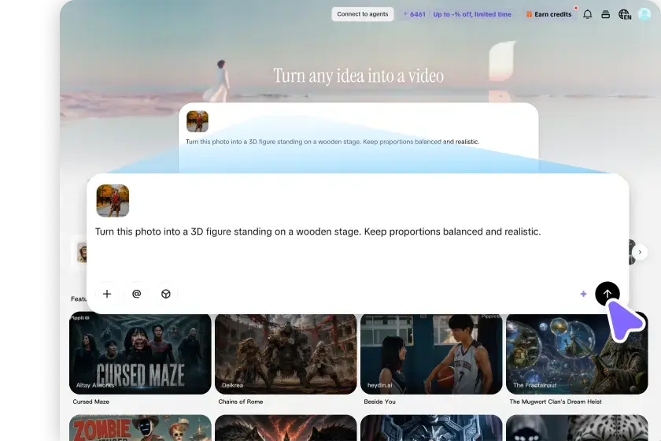Open the Chains of Rome thumbnail
Image resolution: width=661 pixels, height=441 pixels.
[286, 354]
